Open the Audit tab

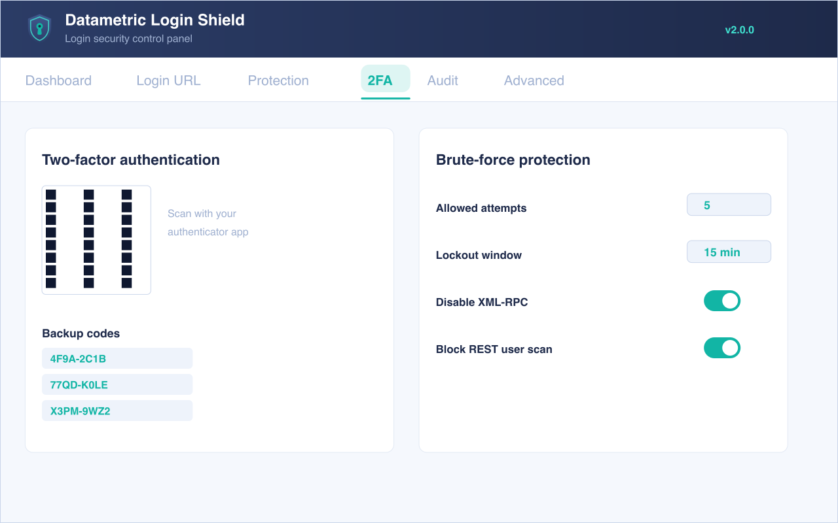(443, 80)
